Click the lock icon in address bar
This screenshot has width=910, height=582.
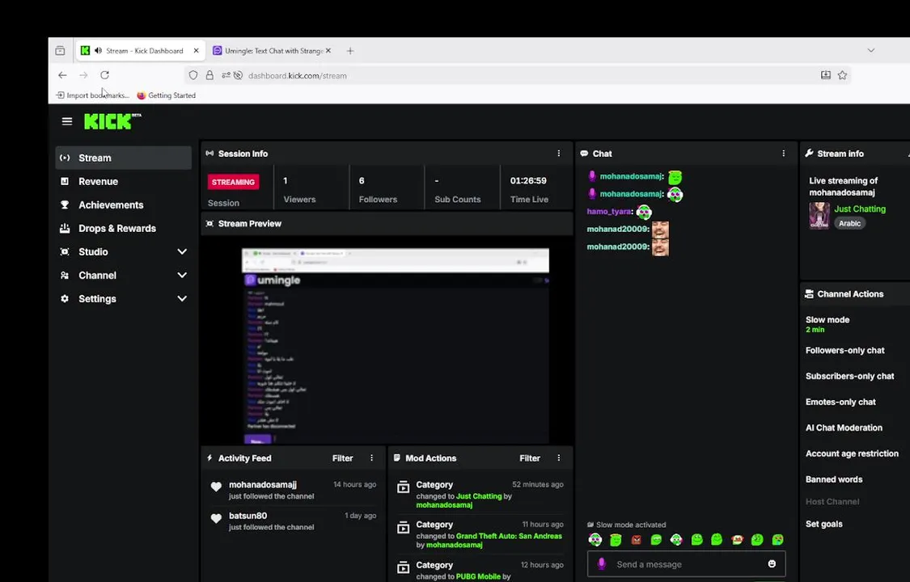pos(210,75)
